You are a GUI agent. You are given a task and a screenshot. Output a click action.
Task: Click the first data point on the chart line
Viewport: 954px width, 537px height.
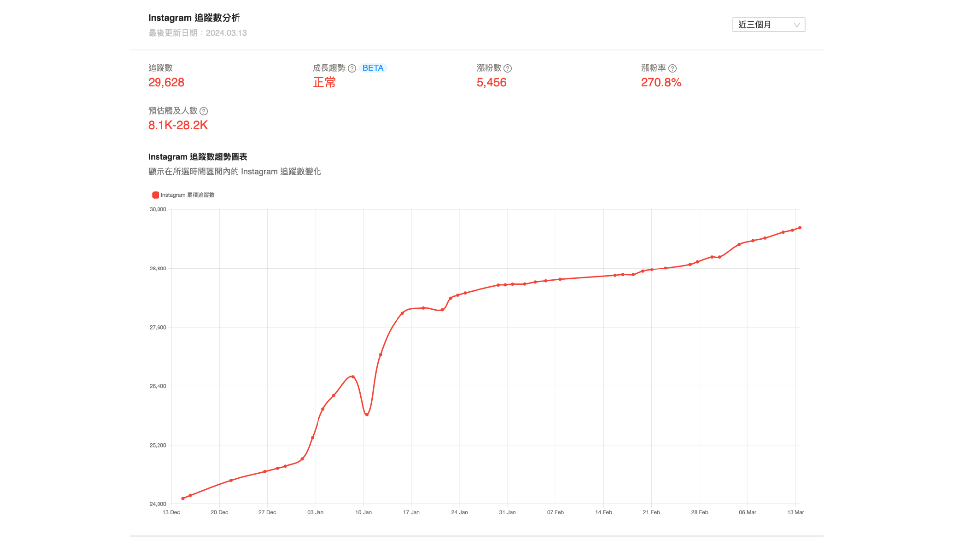(183, 498)
